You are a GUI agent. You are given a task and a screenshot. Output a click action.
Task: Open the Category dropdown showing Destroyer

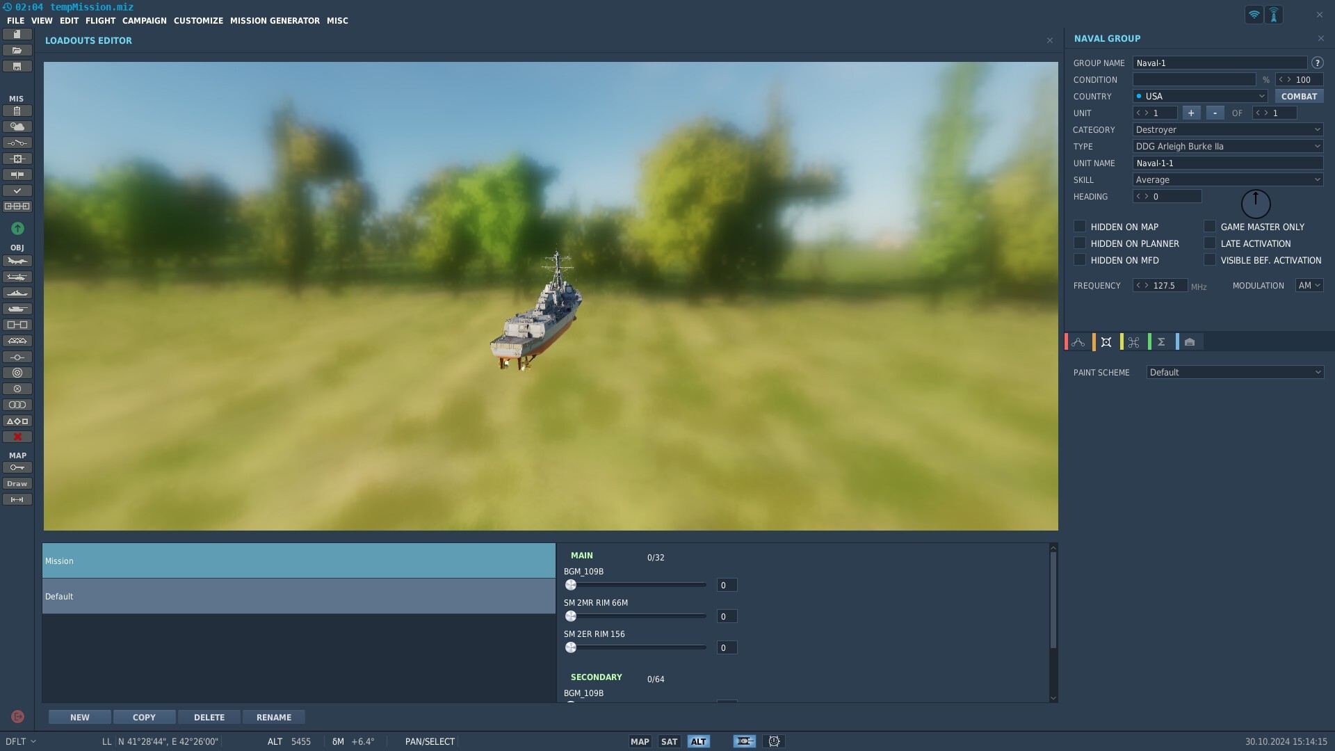click(1228, 129)
